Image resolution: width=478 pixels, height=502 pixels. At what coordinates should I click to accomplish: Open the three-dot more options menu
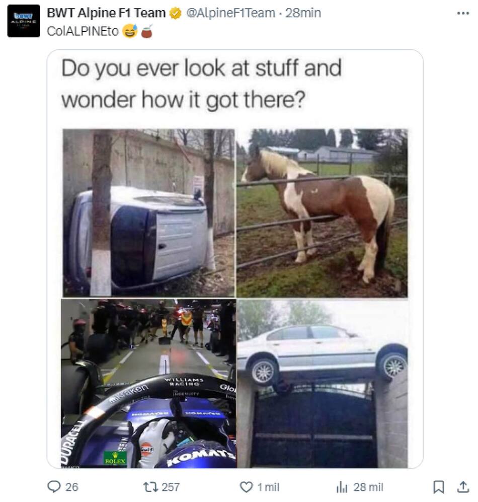tap(463, 13)
